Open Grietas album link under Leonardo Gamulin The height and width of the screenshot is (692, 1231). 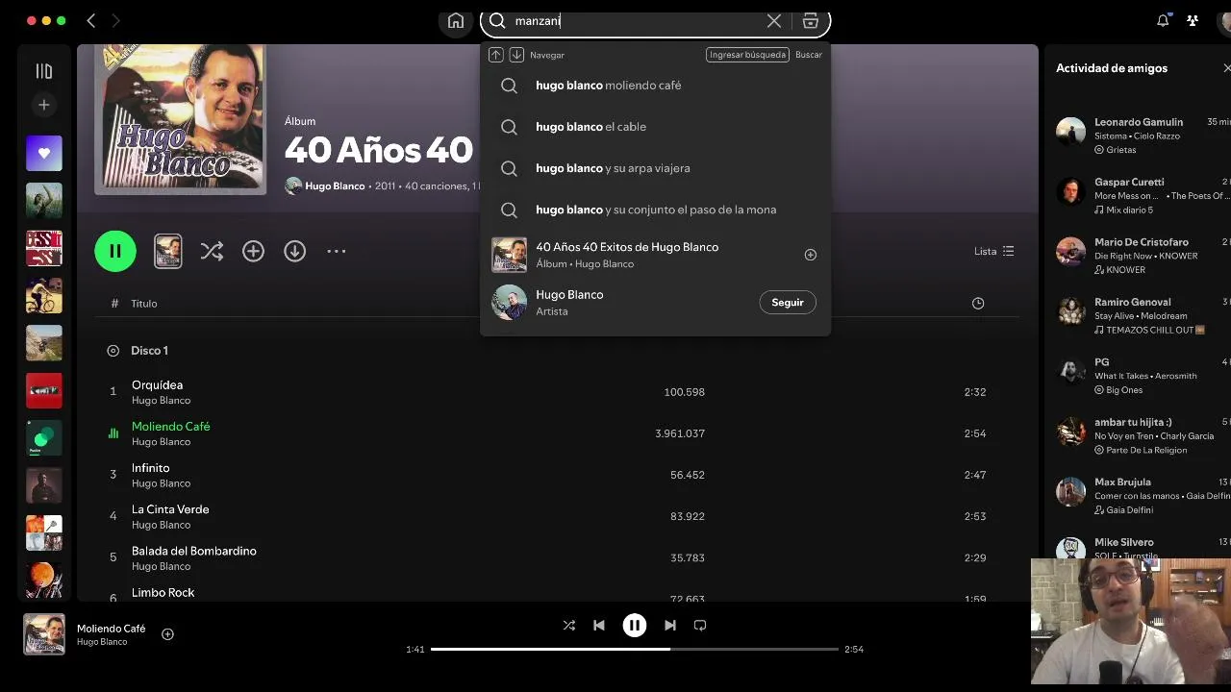(1121, 150)
